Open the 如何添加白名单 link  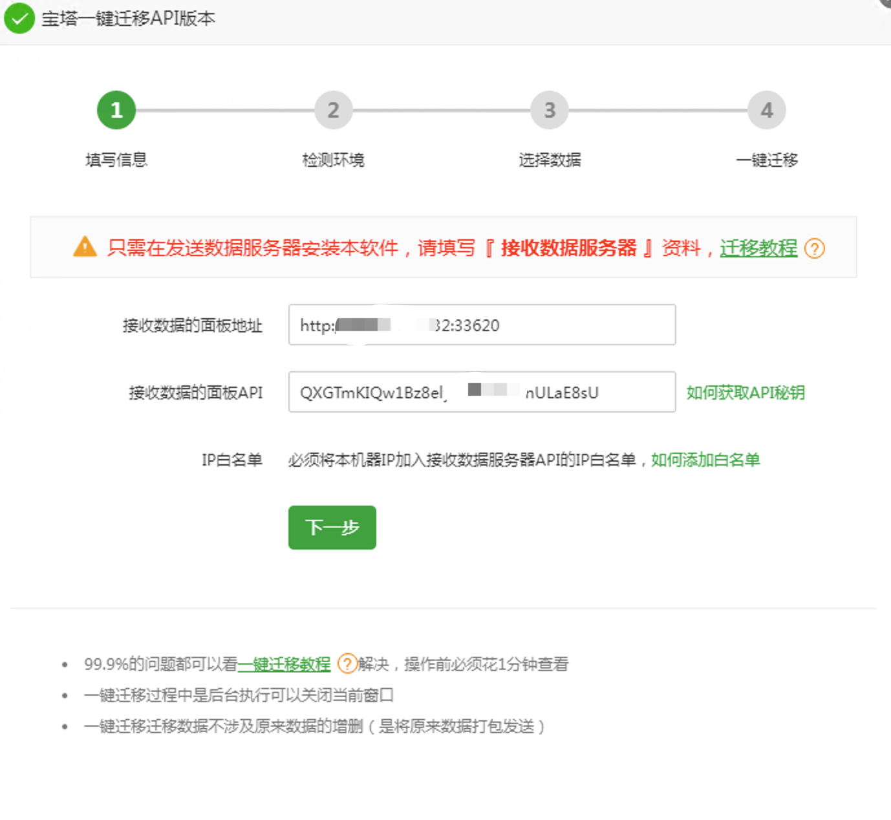[x=705, y=460]
